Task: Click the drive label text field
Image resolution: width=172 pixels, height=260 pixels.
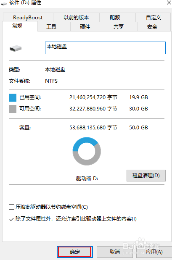Action: click(105, 48)
